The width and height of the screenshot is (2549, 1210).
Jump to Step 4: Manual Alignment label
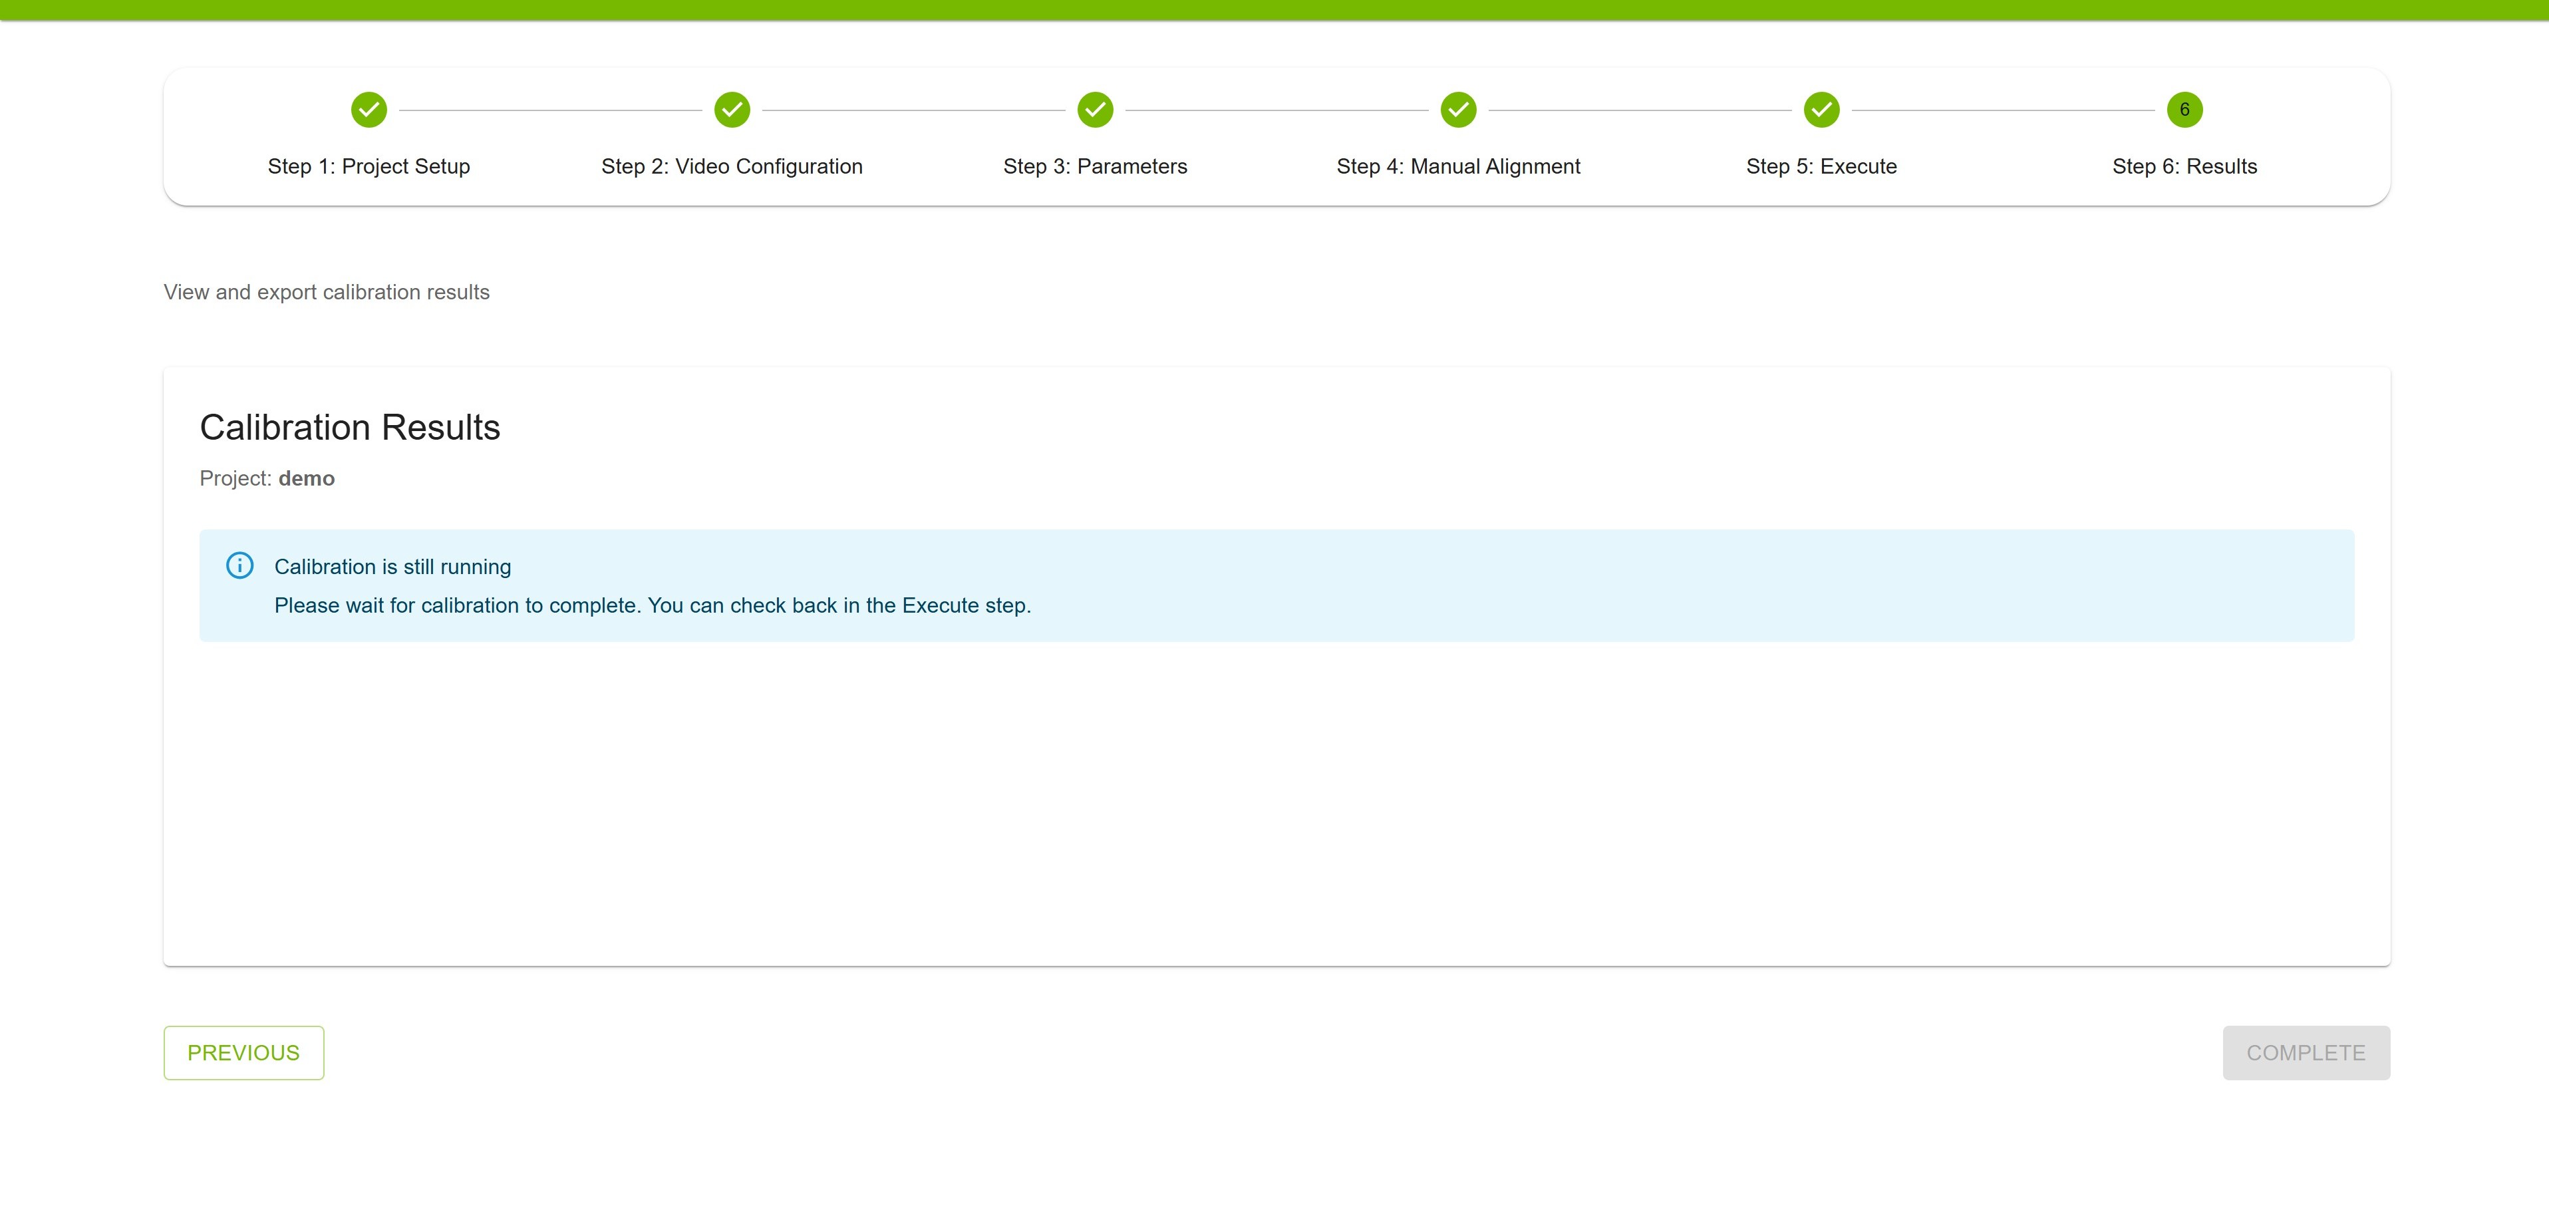[1457, 166]
